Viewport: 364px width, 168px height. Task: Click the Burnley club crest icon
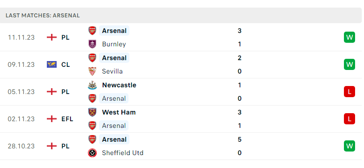pyautogui.click(x=92, y=44)
